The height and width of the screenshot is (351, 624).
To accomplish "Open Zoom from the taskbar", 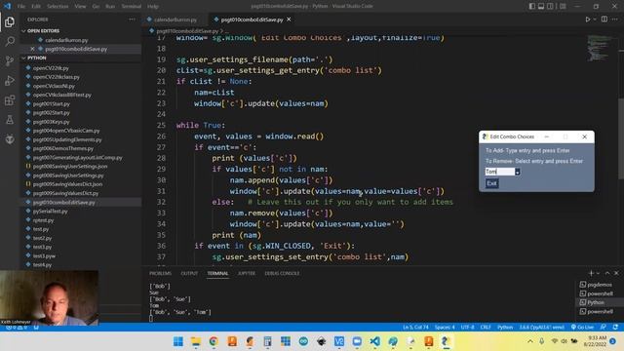I will [357, 341].
